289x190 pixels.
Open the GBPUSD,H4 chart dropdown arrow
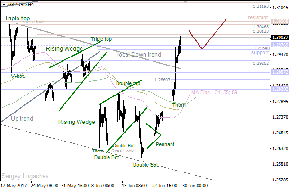point(4,4)
